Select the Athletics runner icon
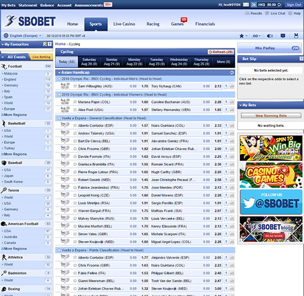This screenshot has width=304, height=296. (4, 258)
